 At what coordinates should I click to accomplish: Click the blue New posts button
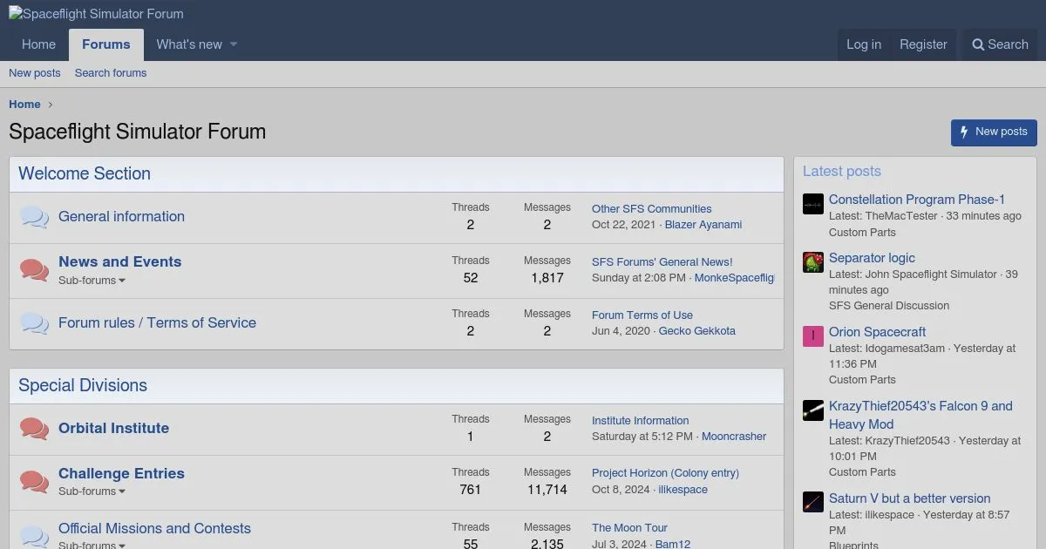point(994,132)
